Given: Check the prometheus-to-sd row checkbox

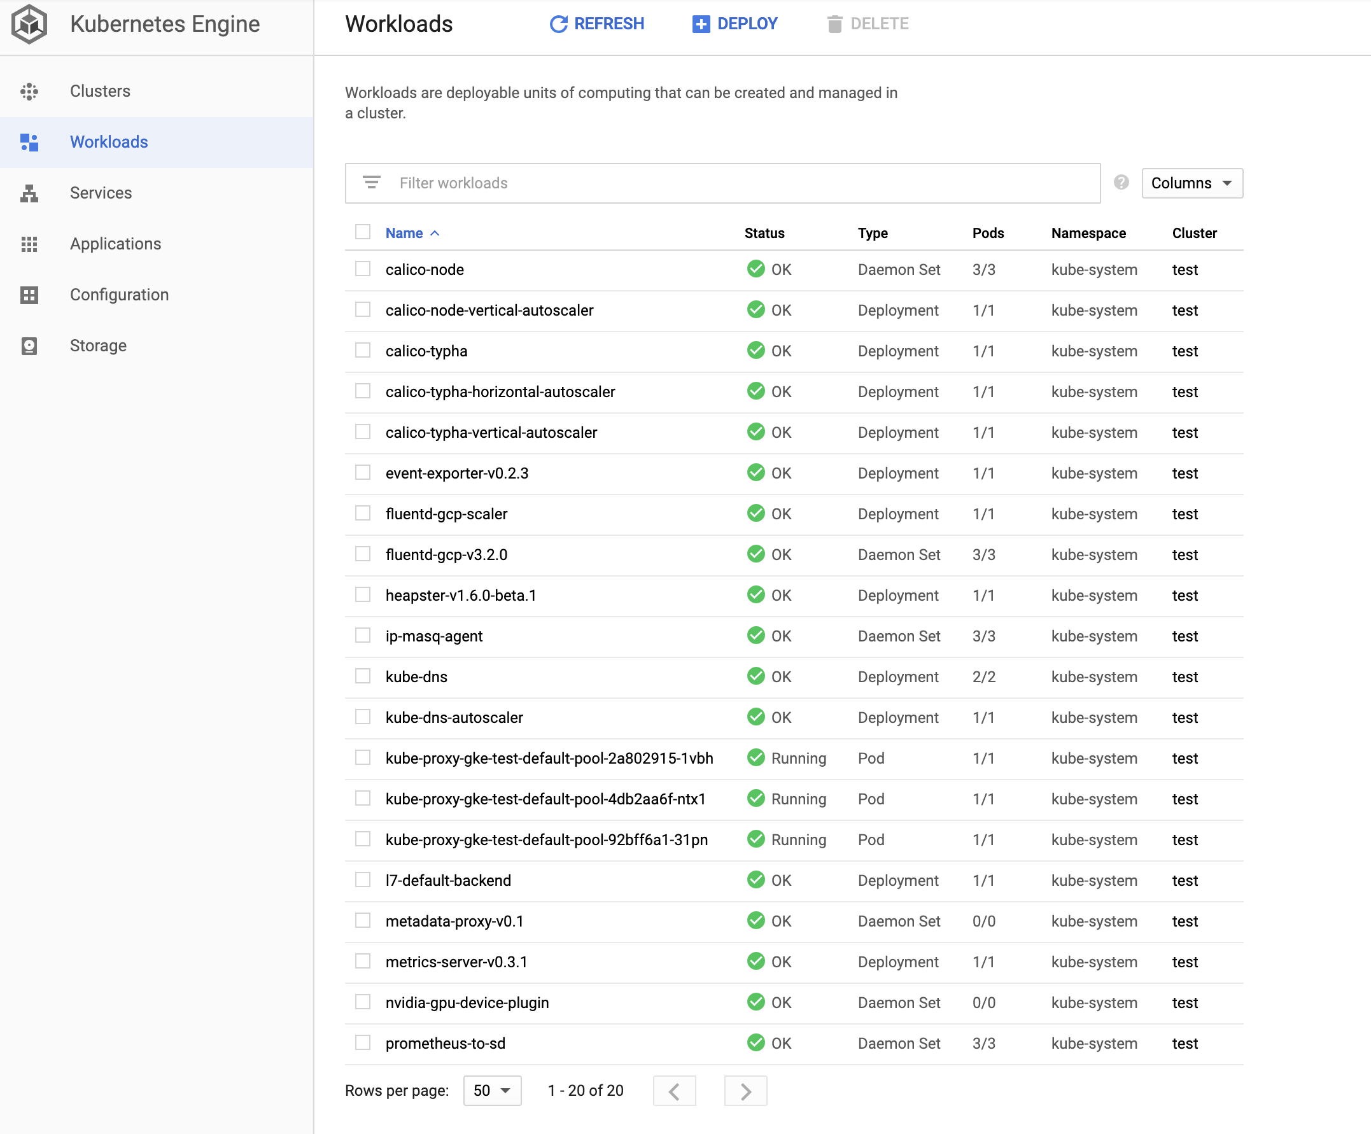Looking at the screenshot, I should click(x=363, y=1042).
